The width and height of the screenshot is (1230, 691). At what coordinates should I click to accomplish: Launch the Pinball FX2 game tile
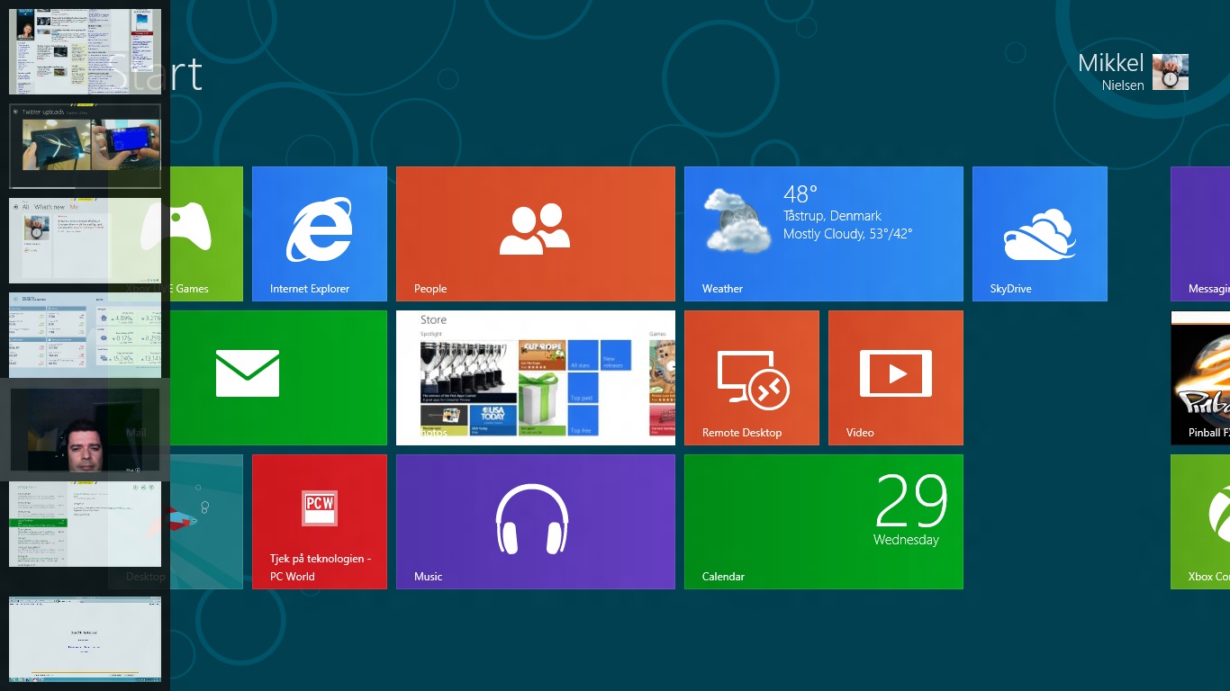[1201, 378]
